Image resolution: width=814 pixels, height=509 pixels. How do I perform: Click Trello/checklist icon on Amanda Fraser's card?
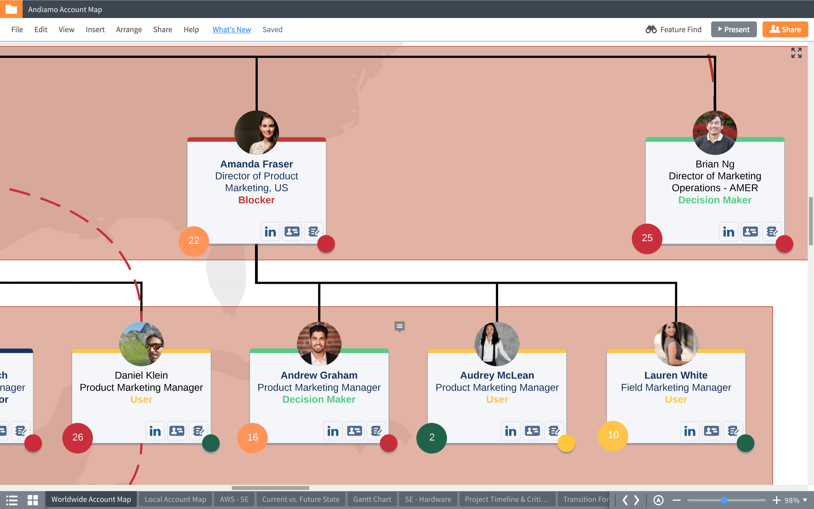click(313, 230)
